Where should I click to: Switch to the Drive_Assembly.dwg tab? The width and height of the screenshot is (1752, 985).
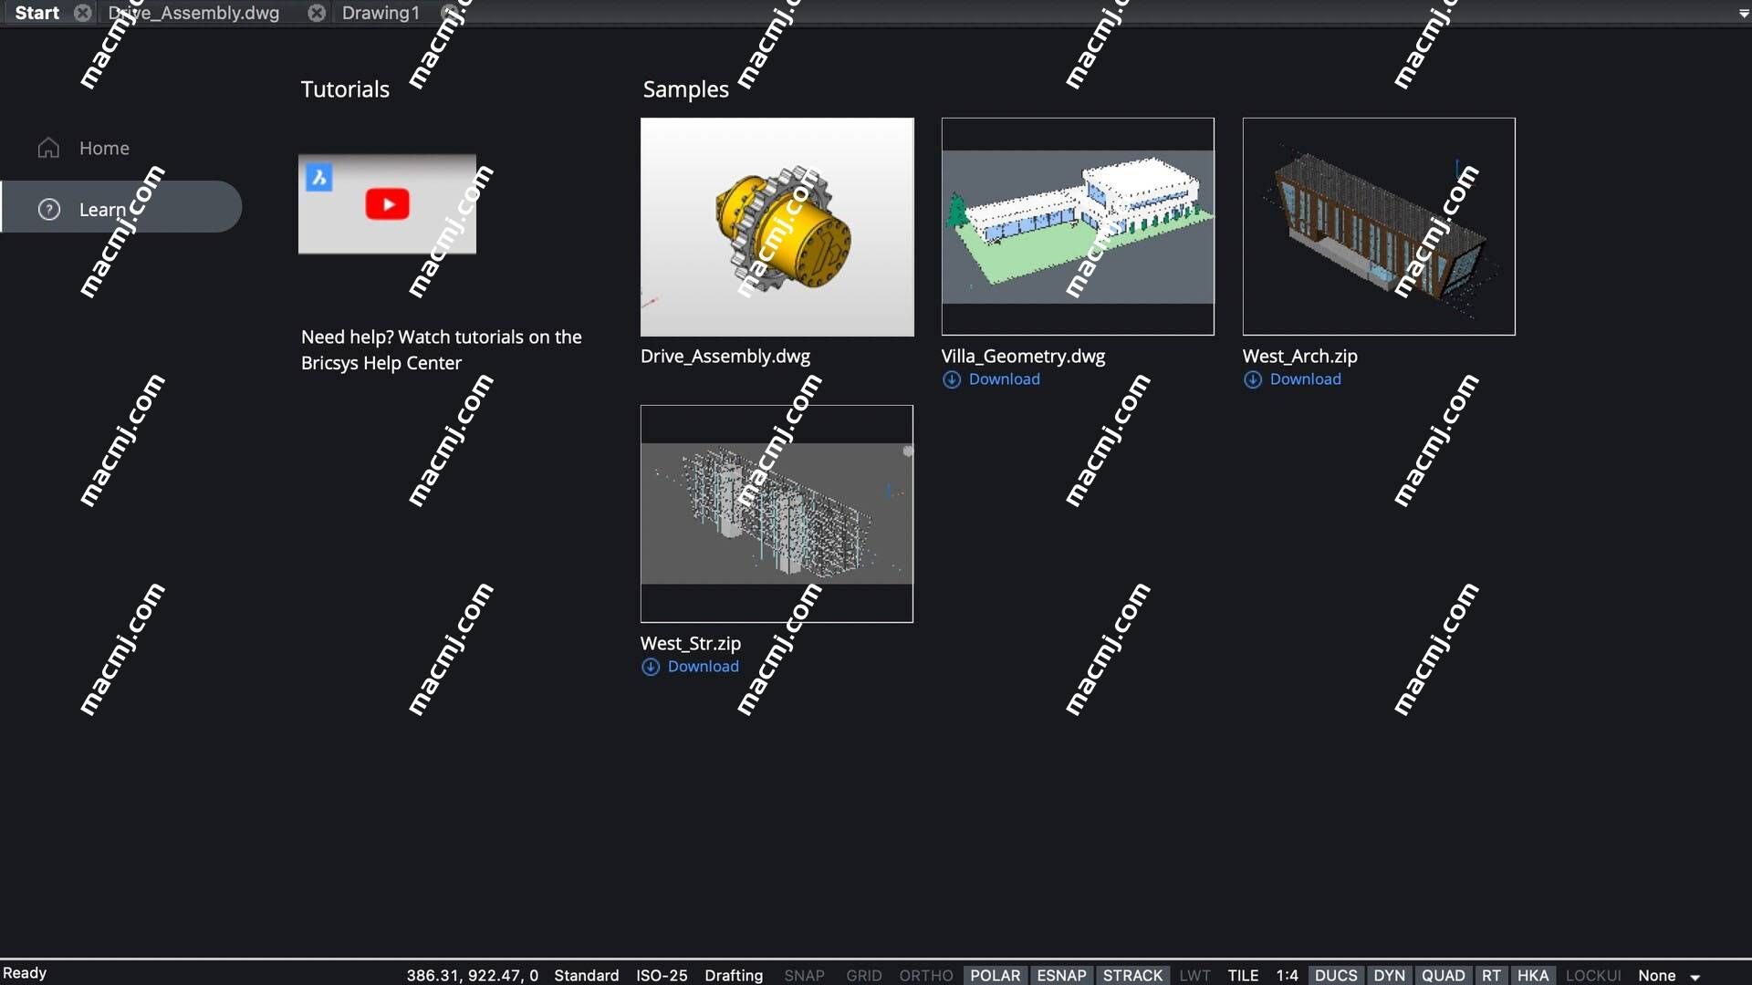pos(193,13)
